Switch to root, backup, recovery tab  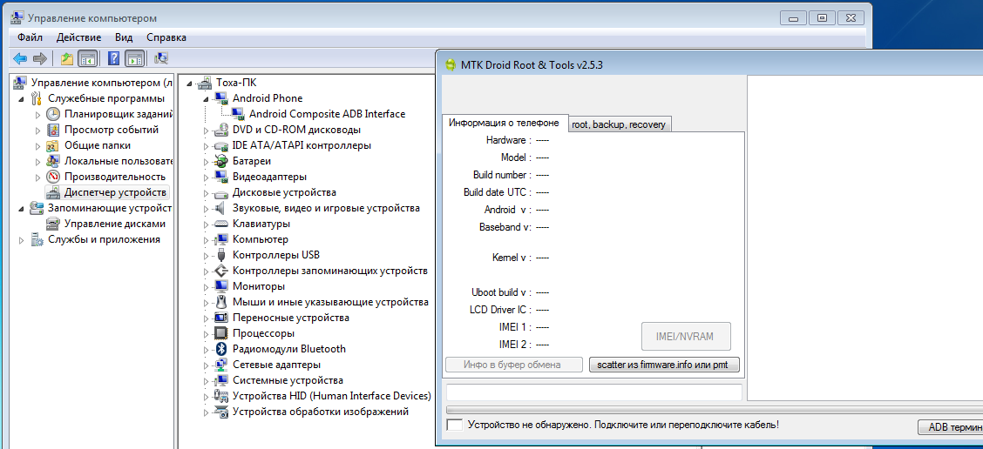(619, 124)
